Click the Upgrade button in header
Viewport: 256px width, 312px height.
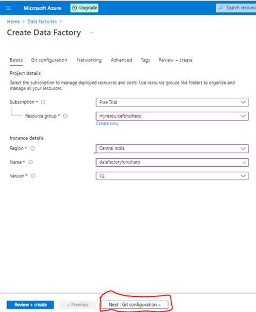tap(84, 8)
